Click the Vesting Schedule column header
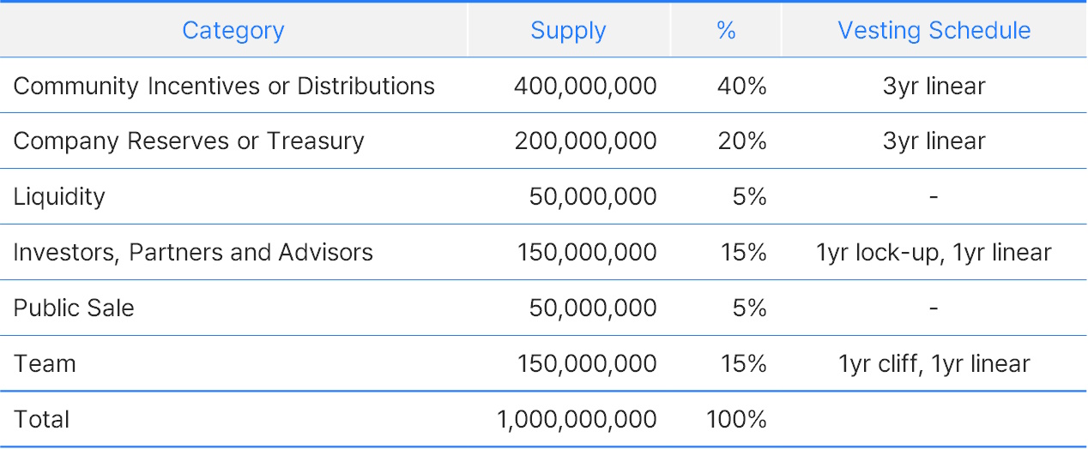Image resolution: width=1088 pixels, height=449 pixels. (934, 31)
